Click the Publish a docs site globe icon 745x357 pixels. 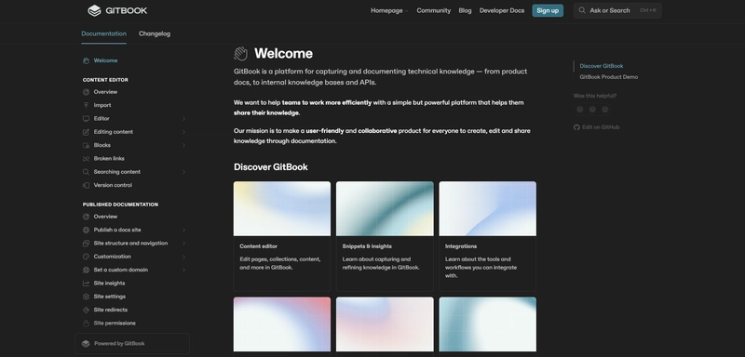click(x=86, y=230)
